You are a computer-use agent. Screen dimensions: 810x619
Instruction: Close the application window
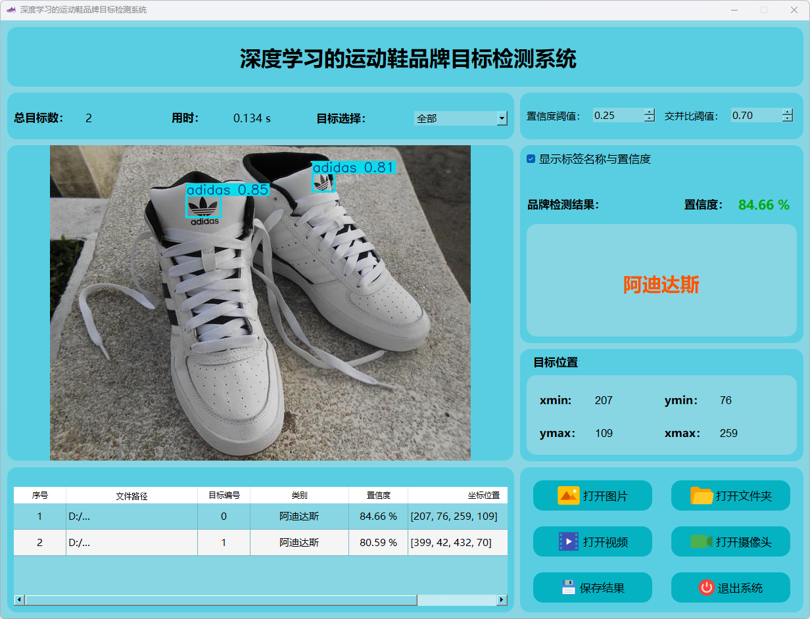tap(794, 10)
